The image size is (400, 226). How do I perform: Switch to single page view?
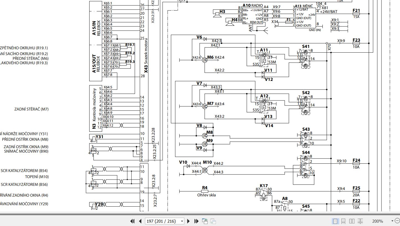click(x=335, y=221)
